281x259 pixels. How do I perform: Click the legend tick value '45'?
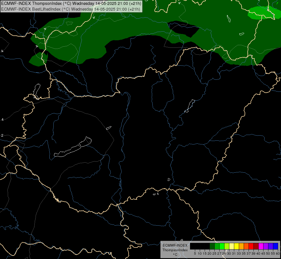pyautogui.click(x=263, y=254)
